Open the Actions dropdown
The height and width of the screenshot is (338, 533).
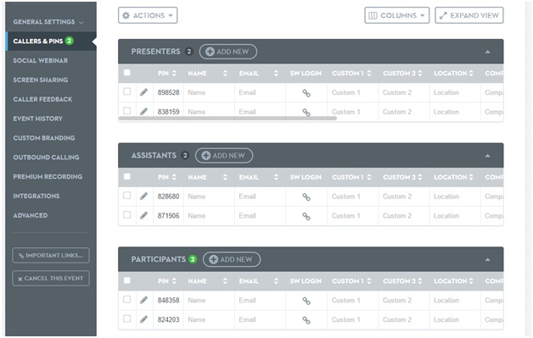point(148,15)
